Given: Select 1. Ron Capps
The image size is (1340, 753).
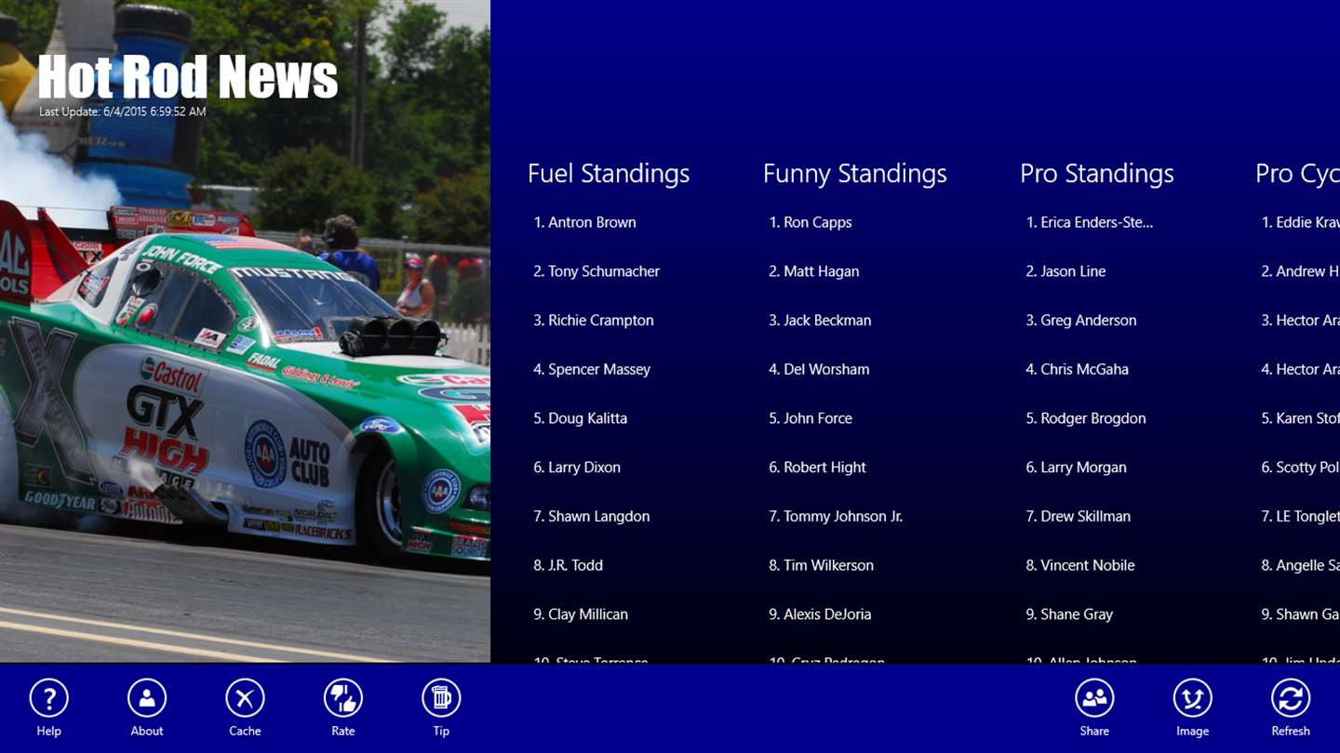Looking at the screenshot, I should coord(811,222).
